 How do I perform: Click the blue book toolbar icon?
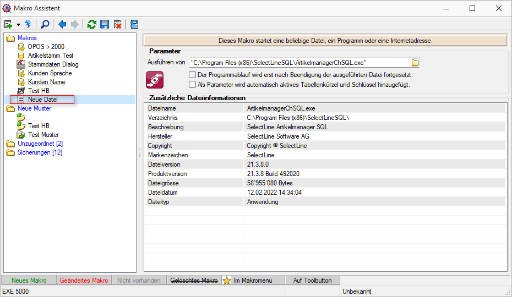point(134,24)
